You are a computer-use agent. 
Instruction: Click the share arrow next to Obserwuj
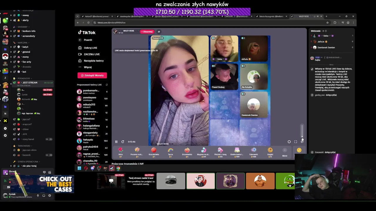coord(159,32)
